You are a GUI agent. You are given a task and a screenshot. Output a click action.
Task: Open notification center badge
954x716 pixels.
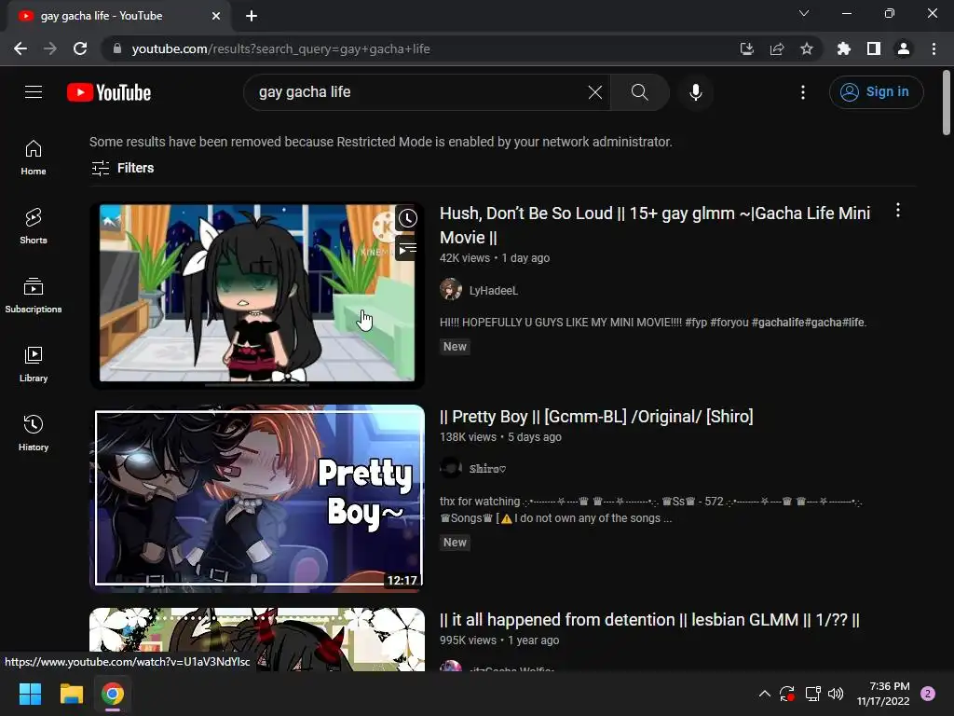click(x=928, y=694)
